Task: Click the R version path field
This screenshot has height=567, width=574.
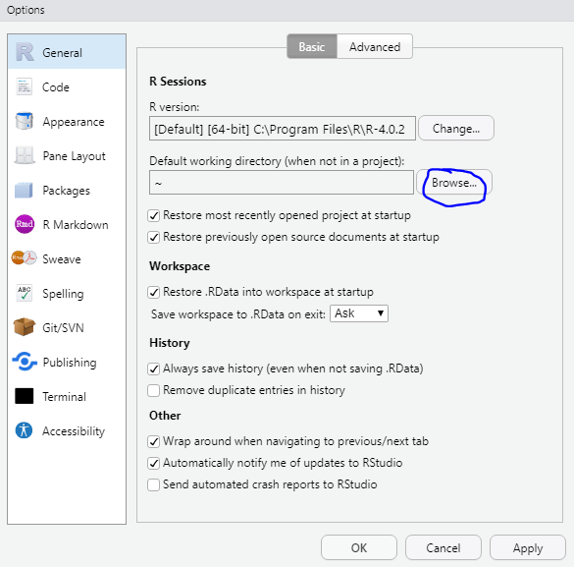Action: pyautogui.click(x=283, y=129)
